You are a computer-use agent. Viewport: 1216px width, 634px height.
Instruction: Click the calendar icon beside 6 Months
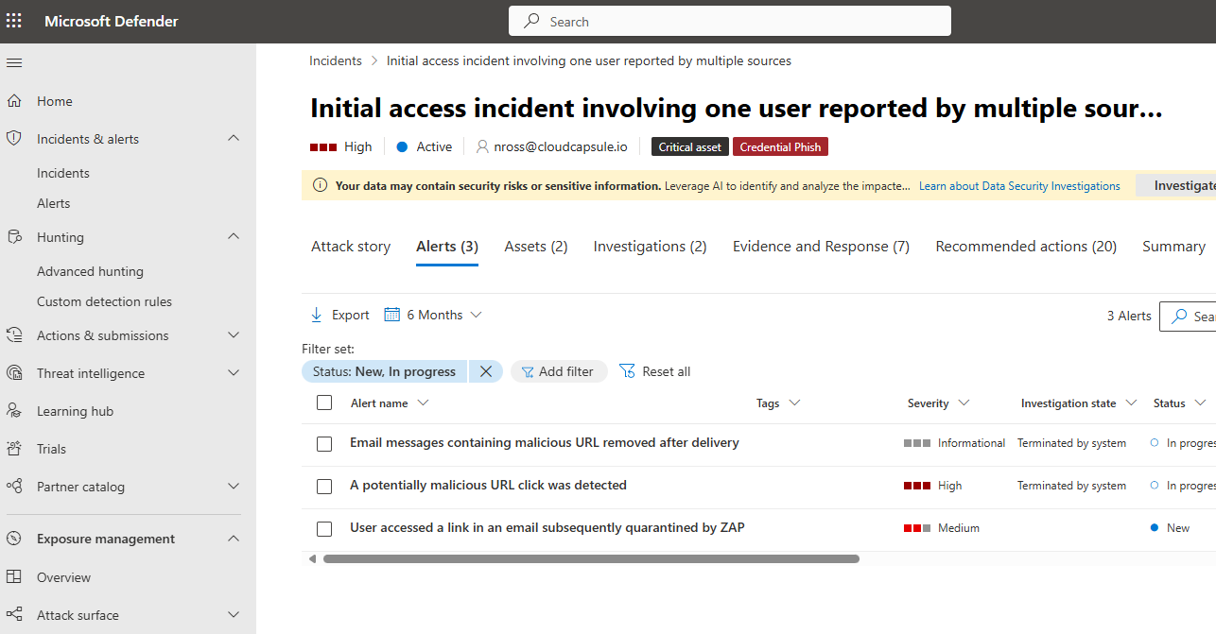click(x=391, y=315)
